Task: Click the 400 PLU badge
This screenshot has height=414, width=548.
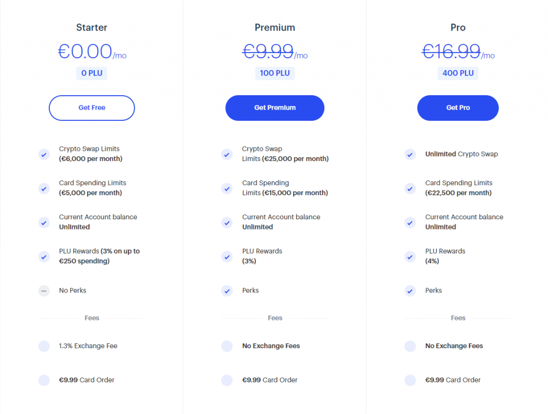Action: (458, 73)
